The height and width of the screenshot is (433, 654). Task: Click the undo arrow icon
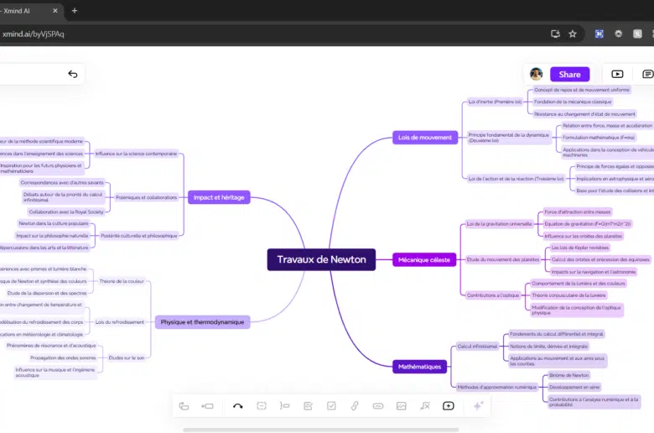[73, 74]
